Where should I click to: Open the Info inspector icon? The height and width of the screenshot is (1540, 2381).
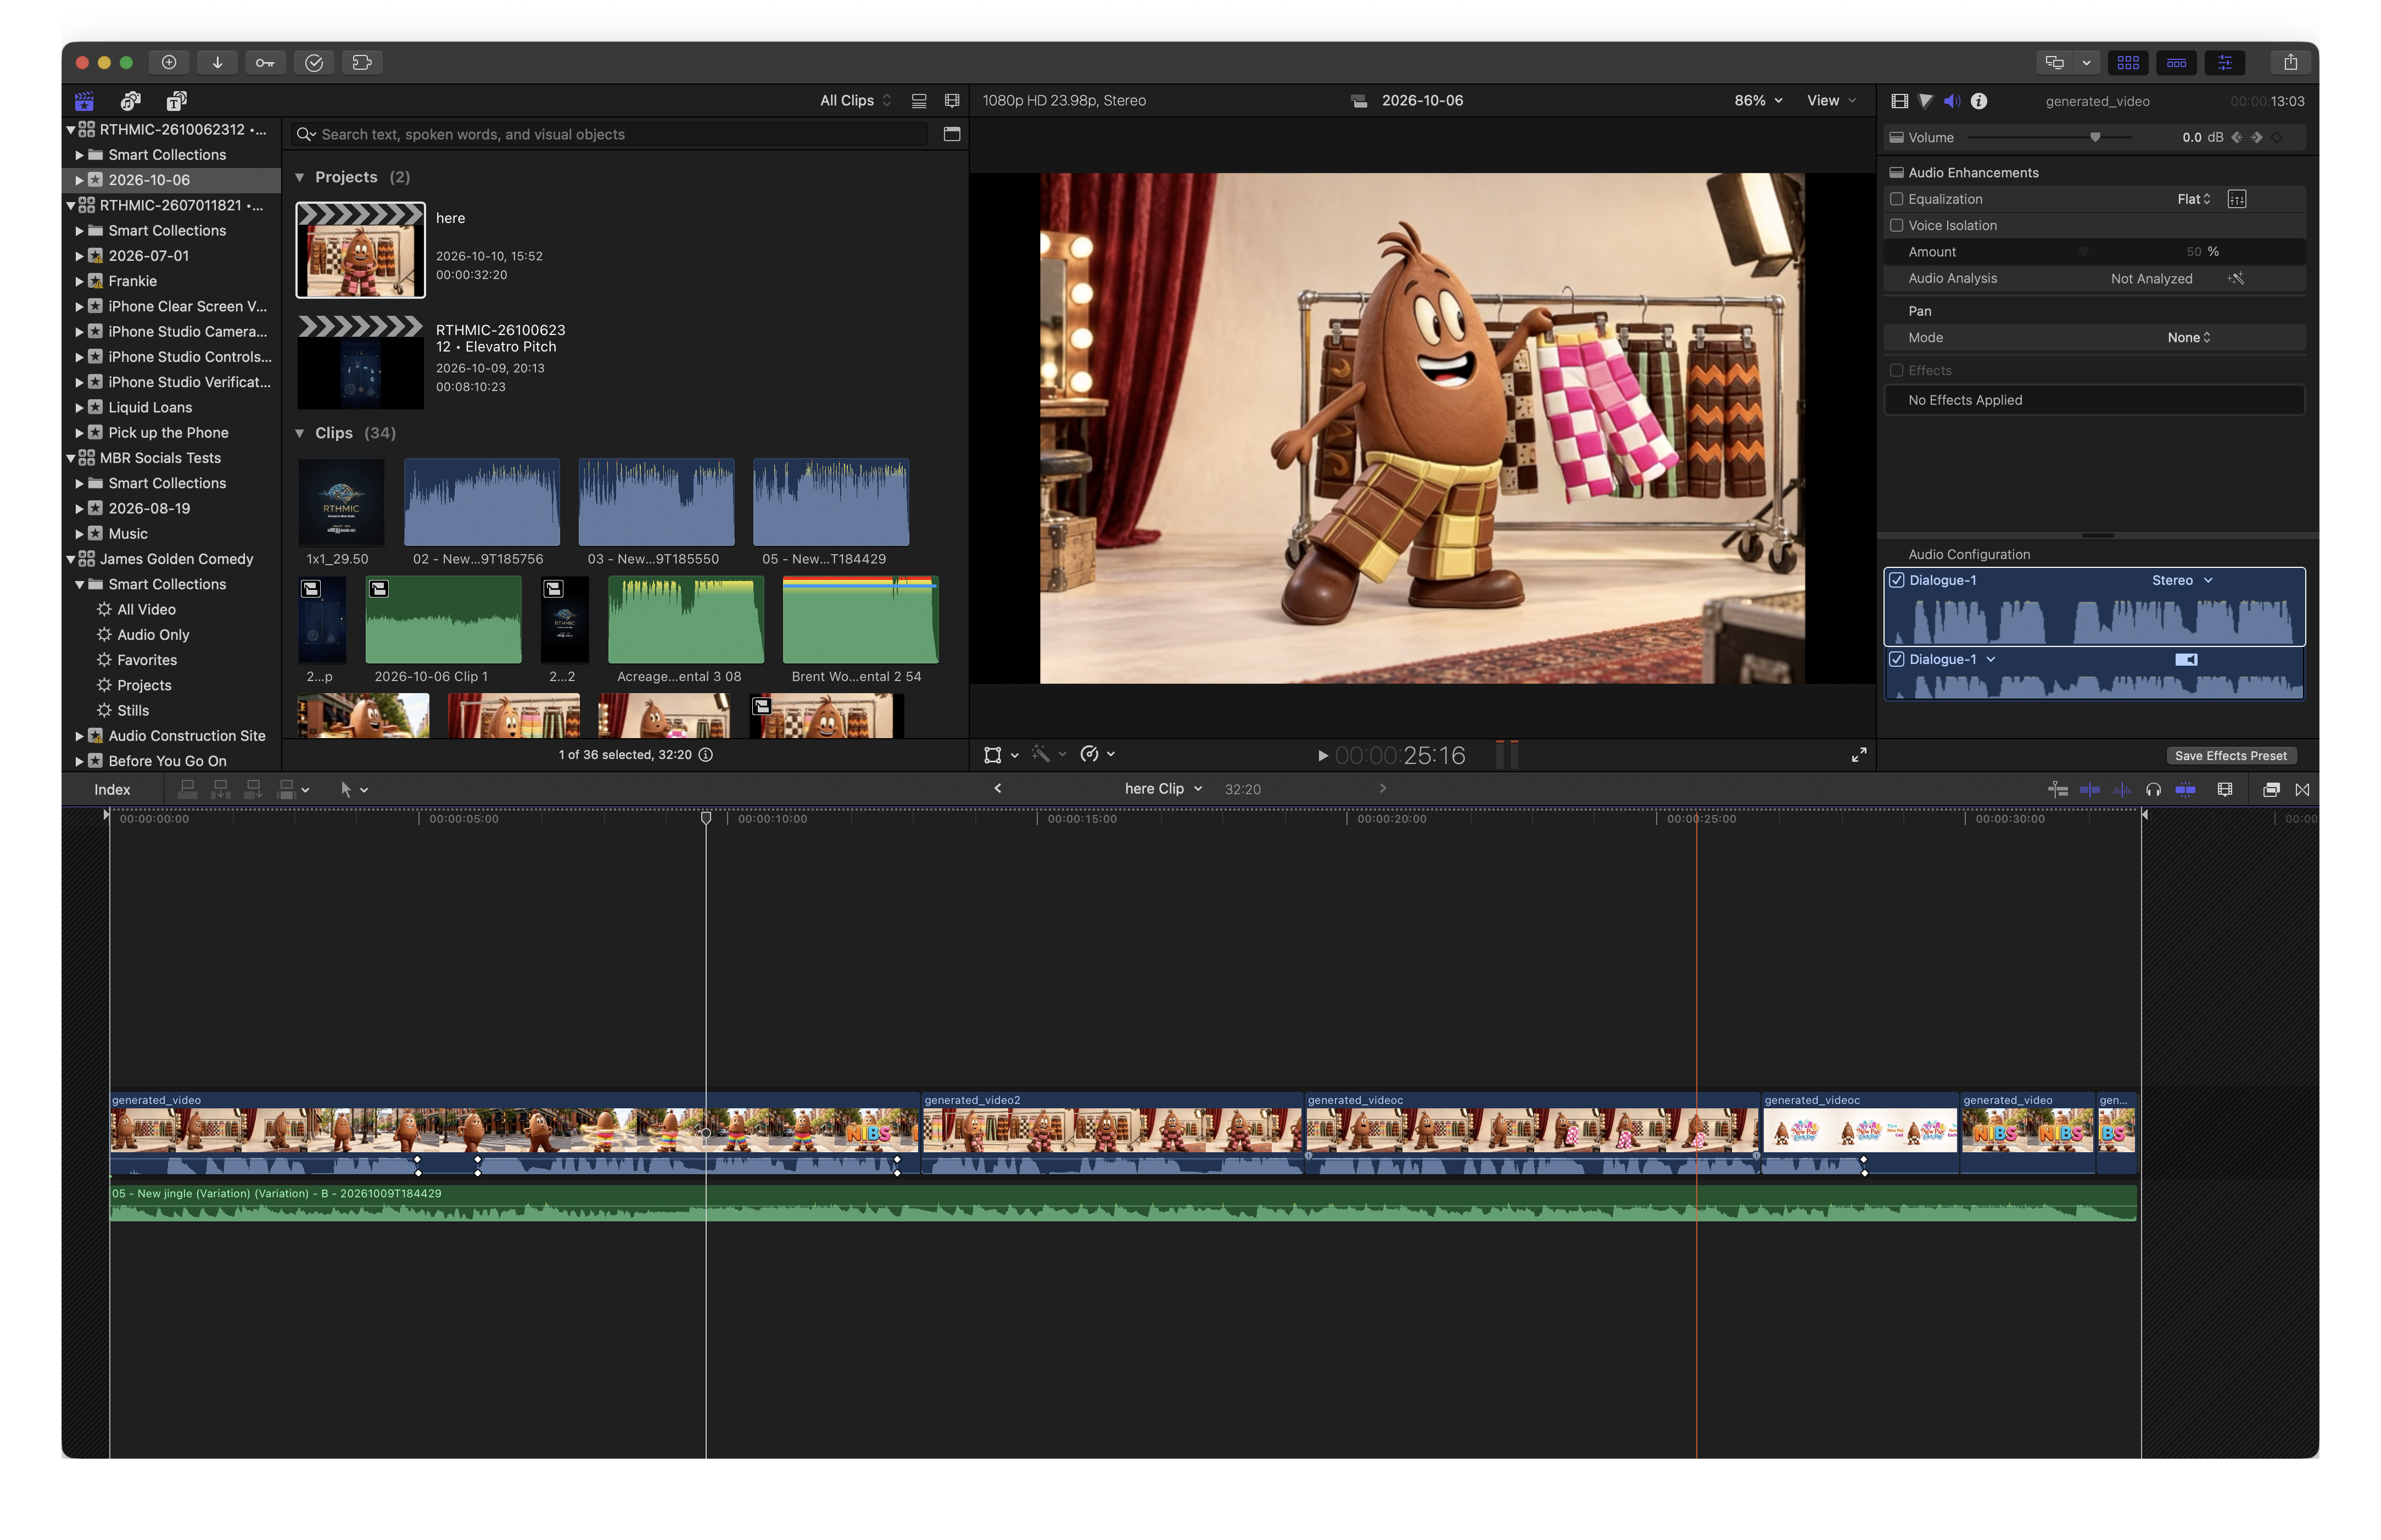coord(1979,101)
